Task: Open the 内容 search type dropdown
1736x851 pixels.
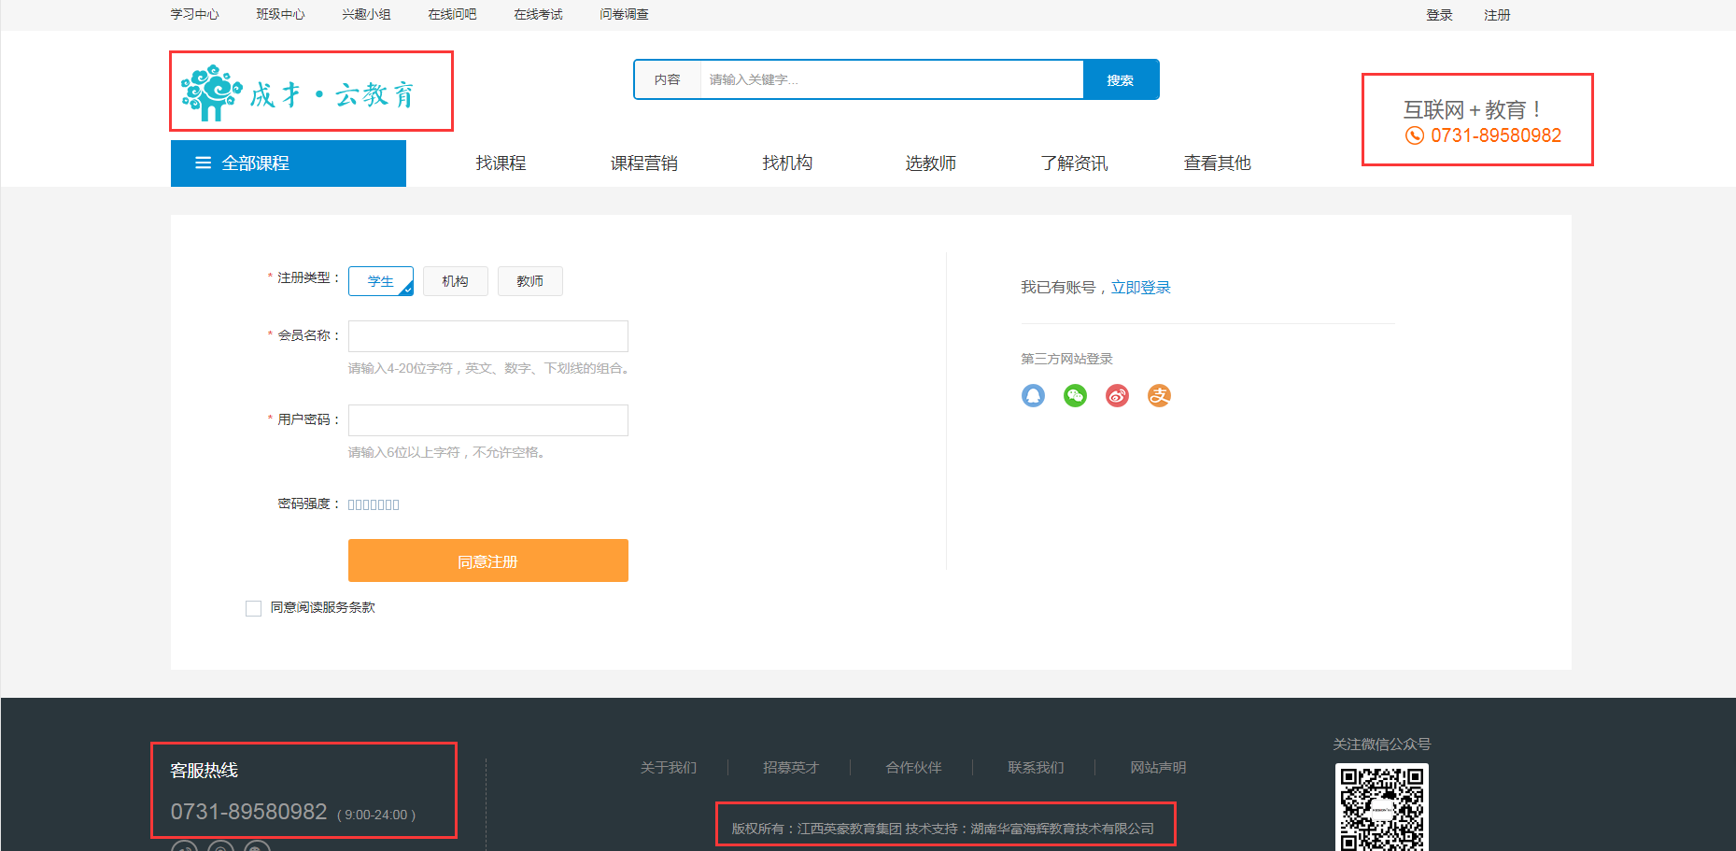Action: [667, 80]
